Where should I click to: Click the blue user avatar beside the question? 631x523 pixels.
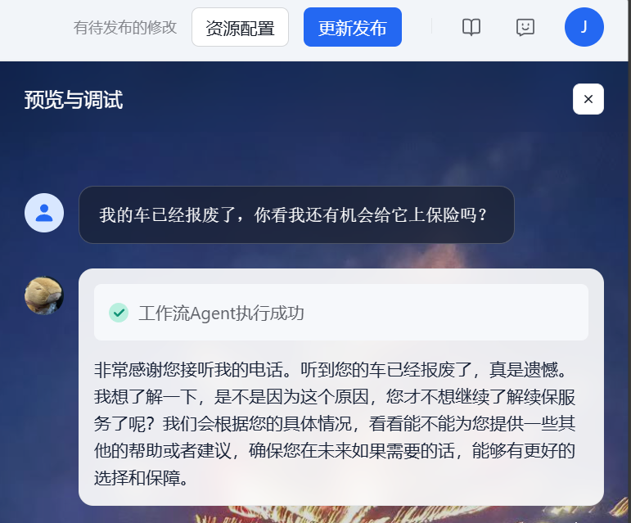tap(44, 213)
